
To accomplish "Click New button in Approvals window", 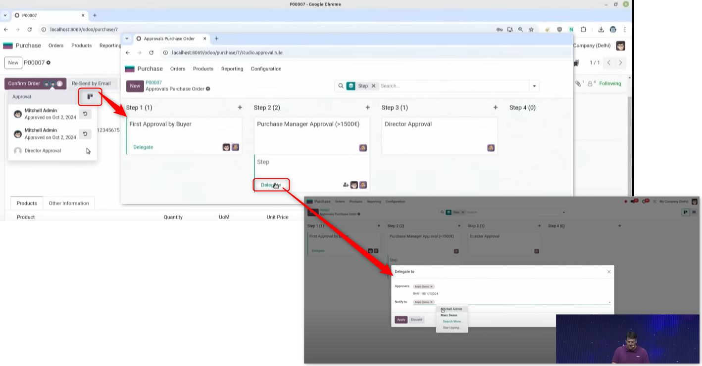I will pyautogui.click(x=135, y=86).
